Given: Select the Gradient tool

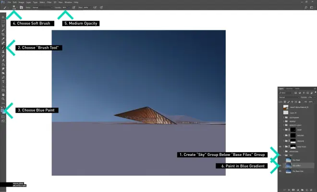Looking at the screenshot, I should pyautogui.click(x=3, y=64).
